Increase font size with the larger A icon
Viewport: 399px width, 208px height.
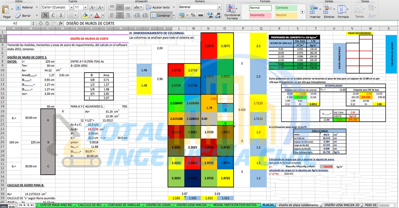(93, 7)
